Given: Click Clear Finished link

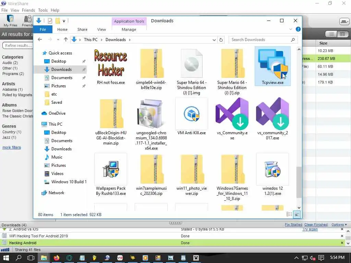Looking at the screenshot, I should [316, 224].
